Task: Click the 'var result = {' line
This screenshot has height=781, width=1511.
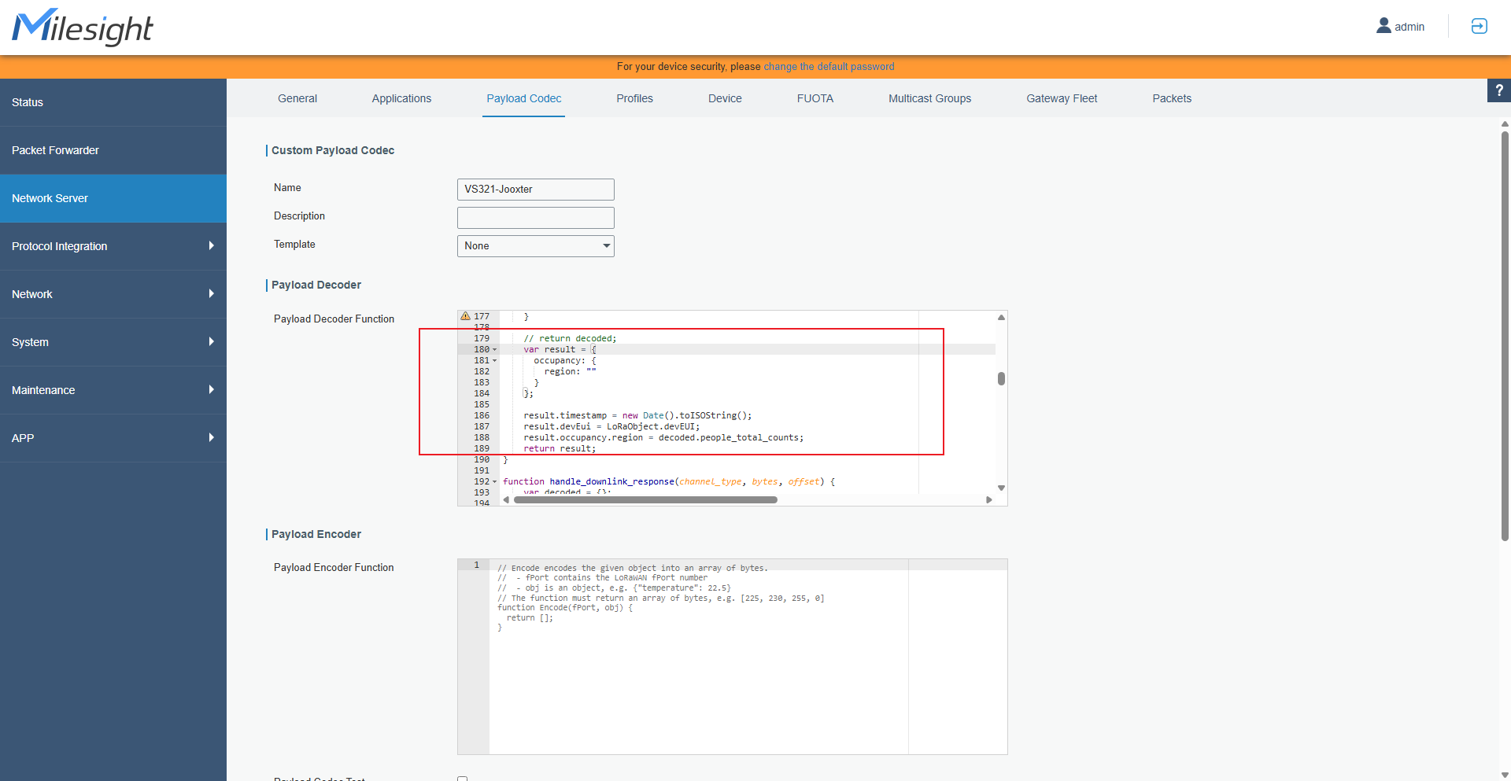Action: click(560, 349)
